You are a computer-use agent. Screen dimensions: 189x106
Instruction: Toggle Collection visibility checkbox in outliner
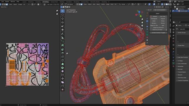tap(188, 9)
